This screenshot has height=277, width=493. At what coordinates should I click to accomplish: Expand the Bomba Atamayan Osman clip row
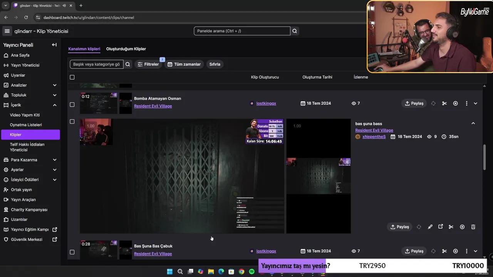475,103
